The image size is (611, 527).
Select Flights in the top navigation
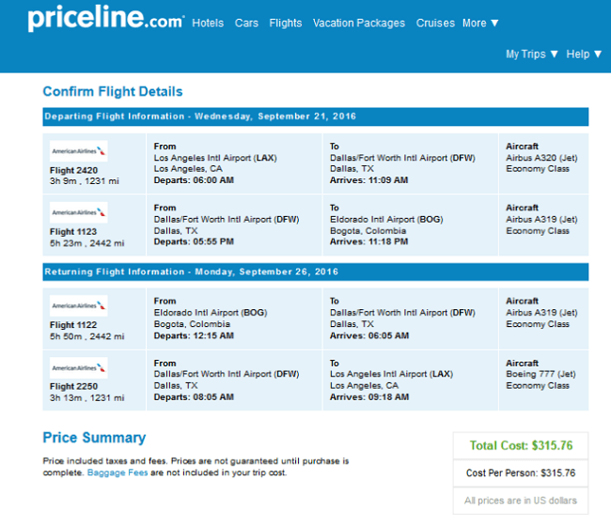pos(285,23)
